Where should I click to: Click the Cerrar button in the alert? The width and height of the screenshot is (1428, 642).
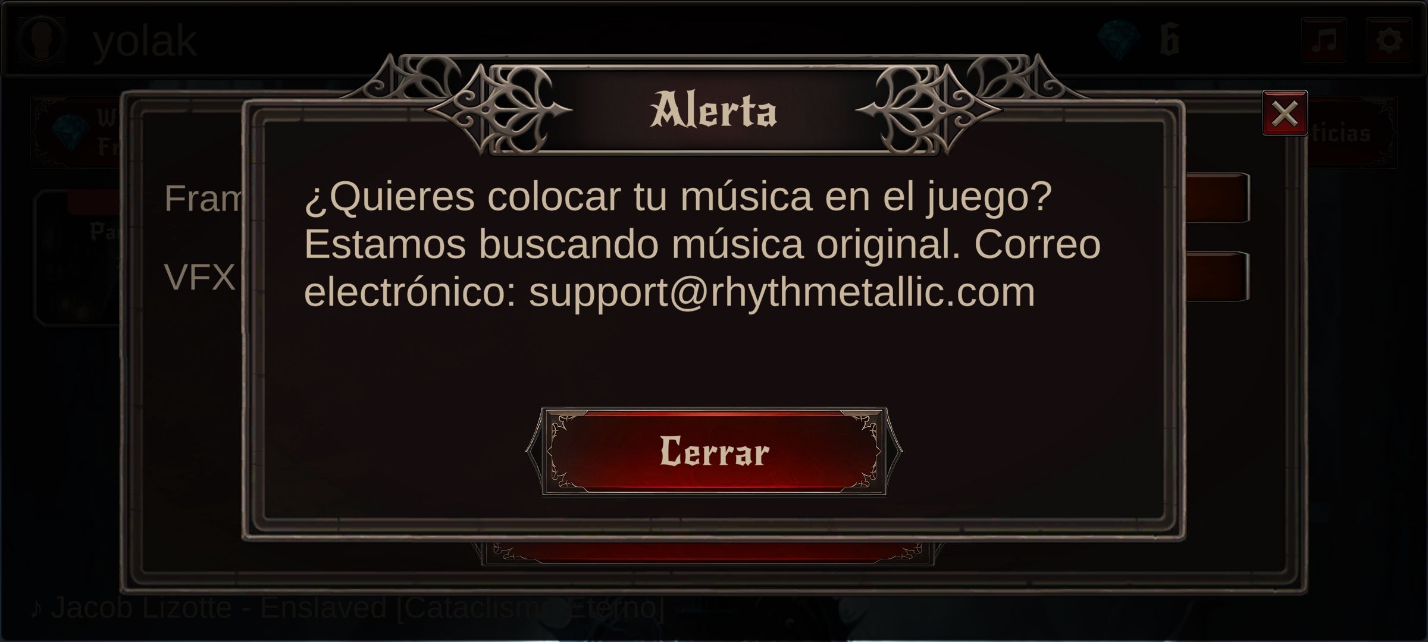[x=714, y=452]
